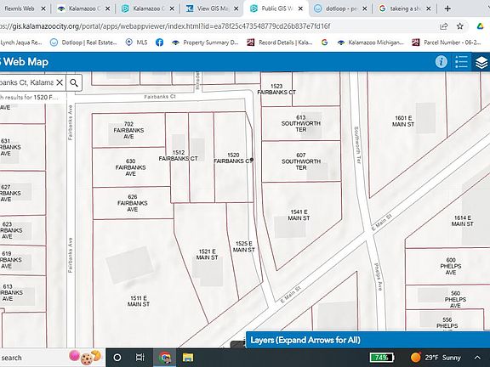Click the magnifier search button
This screenshot has width=490, height=367.
[x=74, y=82]
